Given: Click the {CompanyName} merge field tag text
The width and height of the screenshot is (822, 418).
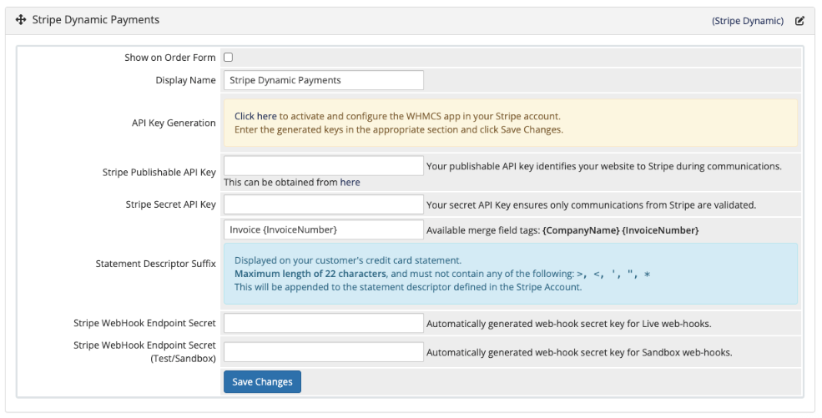Looking at the screenshot, I should 581,230.
